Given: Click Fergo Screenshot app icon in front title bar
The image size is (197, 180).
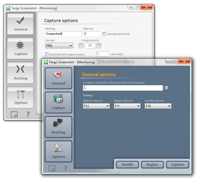Looking at the screenshot, I should click(x=46, y=62).
